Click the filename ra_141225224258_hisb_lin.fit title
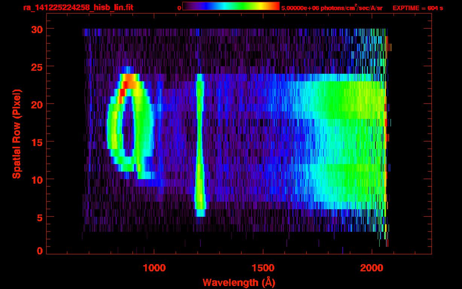 (78, 8)
